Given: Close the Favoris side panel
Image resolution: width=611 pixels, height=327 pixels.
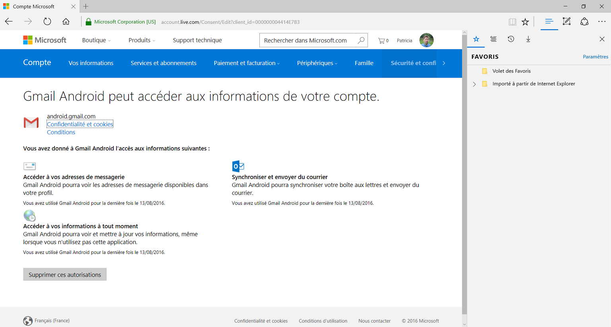Looking at the screenshot, I should point(602,39).
